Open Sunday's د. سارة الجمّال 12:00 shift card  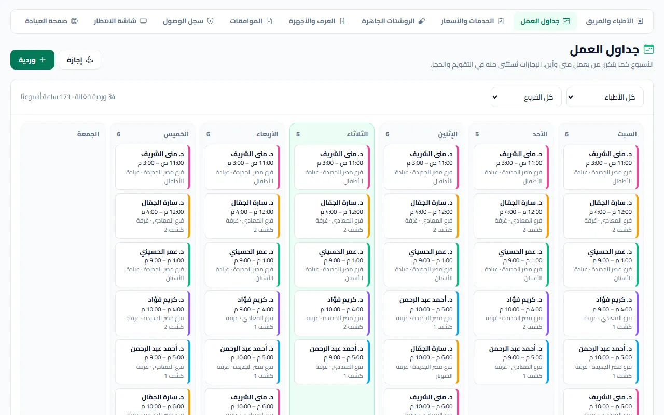(511, 216)
